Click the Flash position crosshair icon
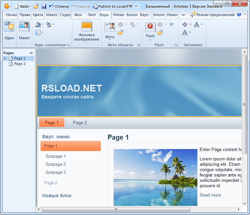The width and height of the screenshot is (250, 215). coord(160,24)
